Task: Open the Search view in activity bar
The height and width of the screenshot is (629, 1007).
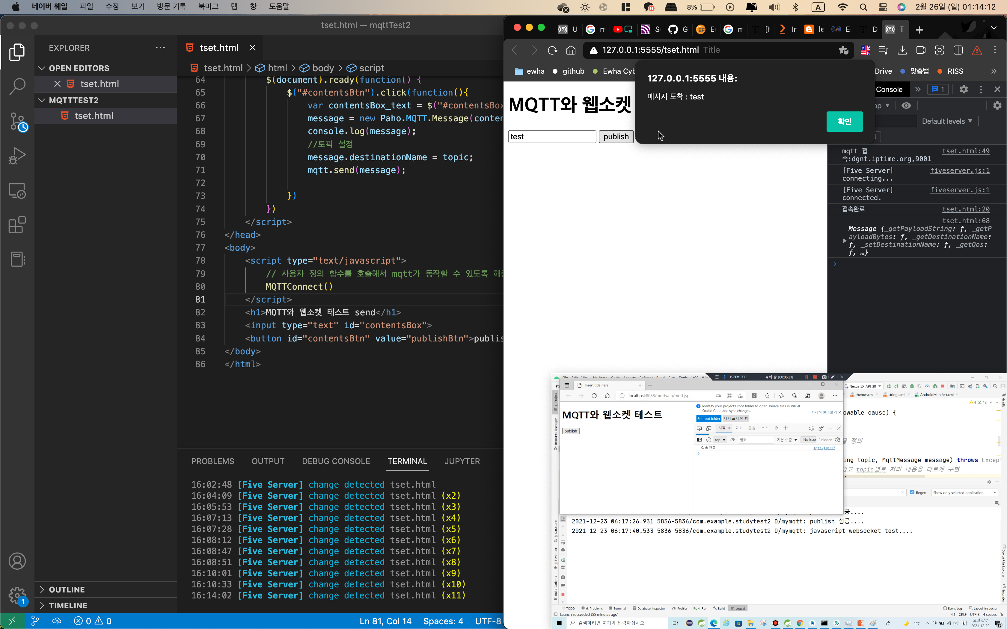Action: click(17, 86)
